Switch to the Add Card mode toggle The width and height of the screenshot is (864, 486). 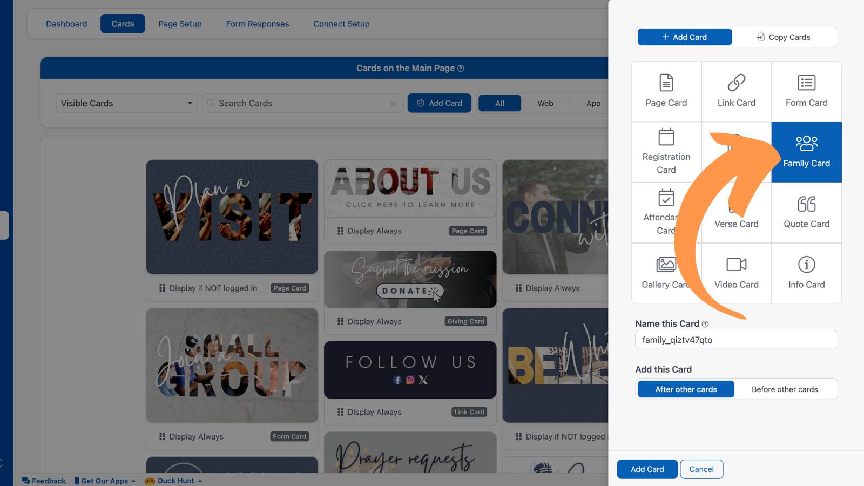click(685, 37)
